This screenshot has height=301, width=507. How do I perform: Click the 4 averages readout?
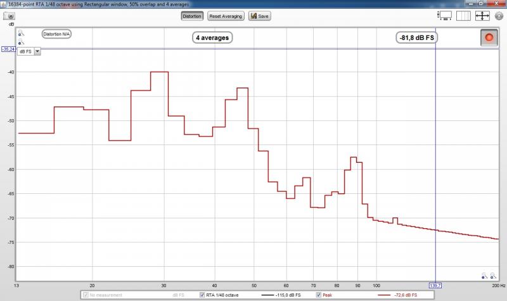click(212, 37)
